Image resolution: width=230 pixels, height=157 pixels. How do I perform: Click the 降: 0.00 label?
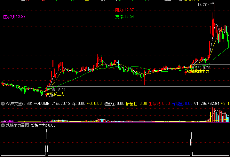[78, 104]
